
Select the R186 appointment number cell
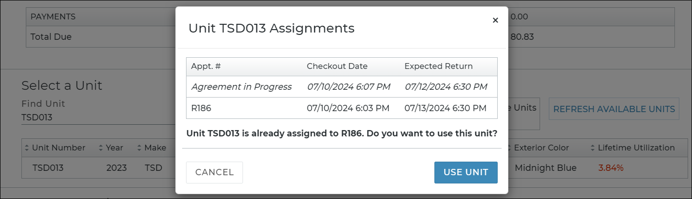point(201,108)
